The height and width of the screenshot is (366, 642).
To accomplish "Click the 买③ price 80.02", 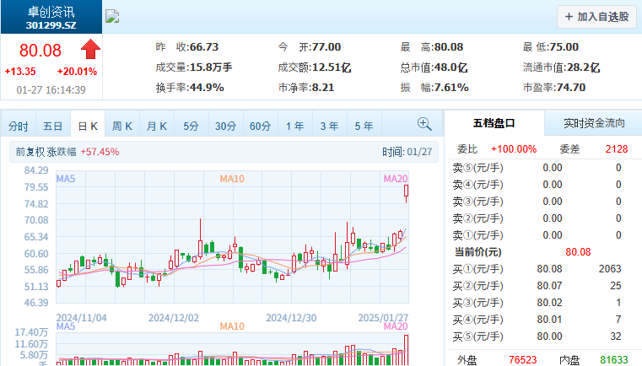I will 549,303.
